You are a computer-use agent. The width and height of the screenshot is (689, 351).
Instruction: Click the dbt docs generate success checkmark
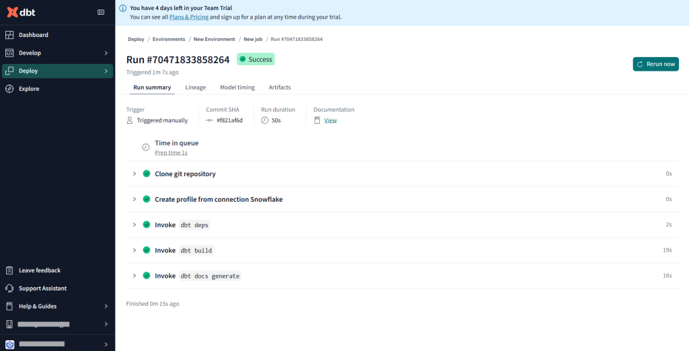point(147,276)
